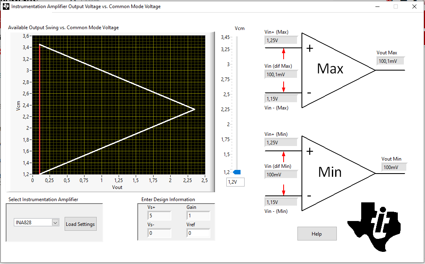This screenshot has height=264, width=425.
Task: Click the Vin - (Min) value 1,15V
Action: click(x=281, y=202)
